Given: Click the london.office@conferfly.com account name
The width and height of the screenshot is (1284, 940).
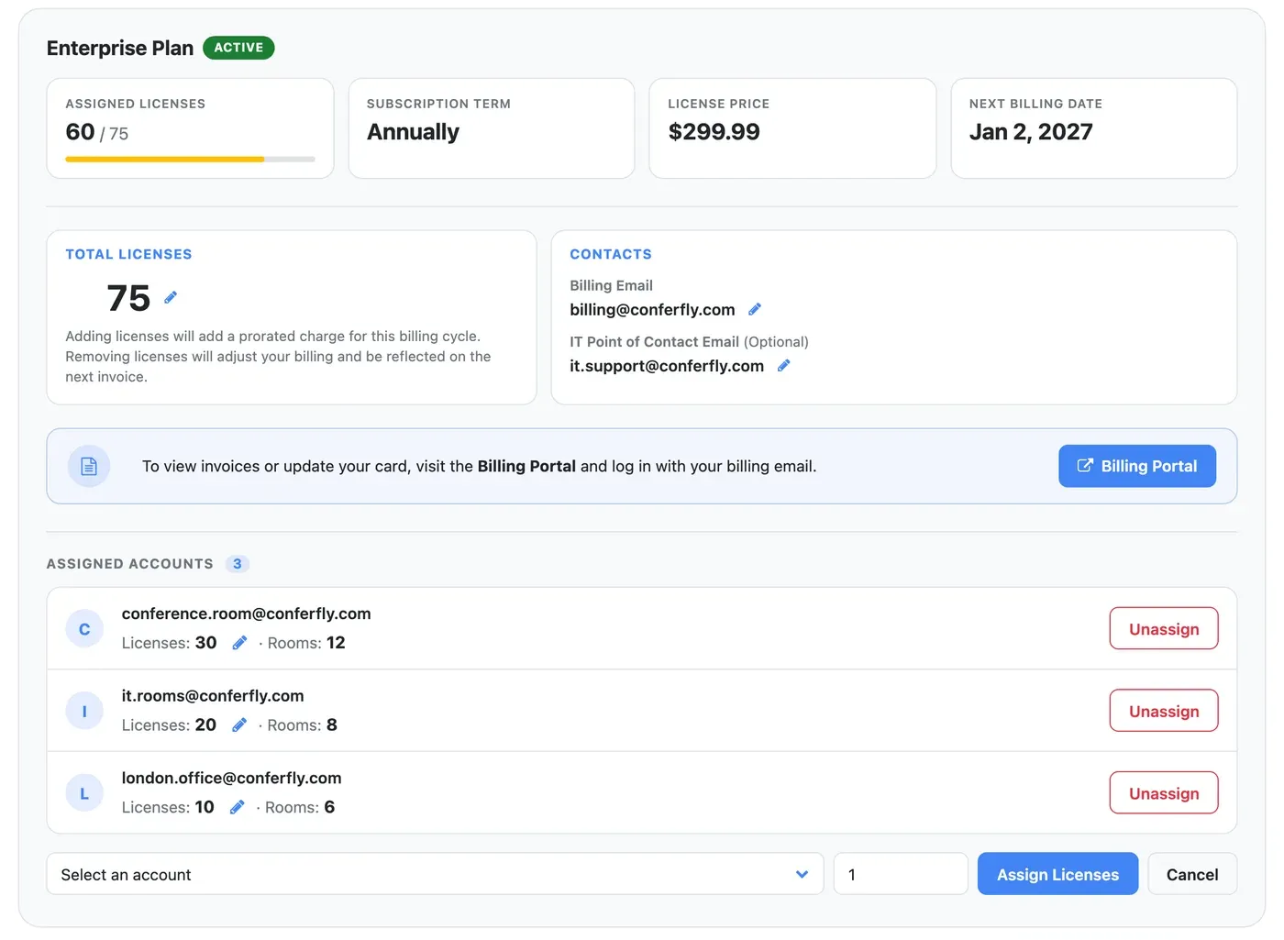Looking at the screenshot, I should tap(231, 778).
